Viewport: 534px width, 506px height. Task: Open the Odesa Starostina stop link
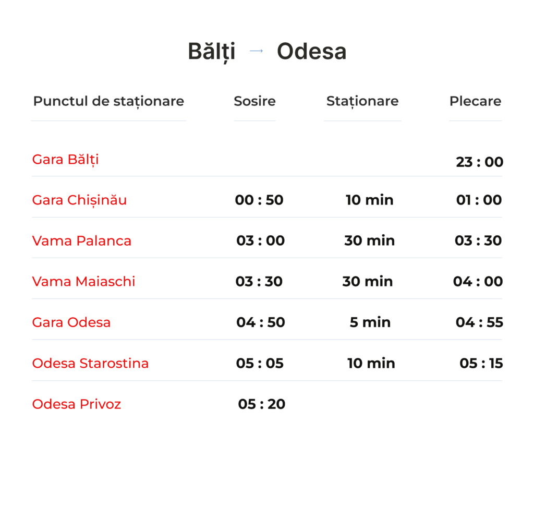(x=90, y=363)
